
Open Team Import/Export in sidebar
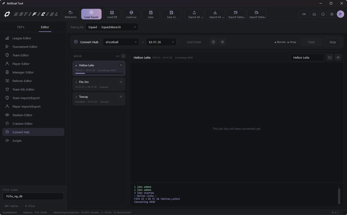point(33,98)
